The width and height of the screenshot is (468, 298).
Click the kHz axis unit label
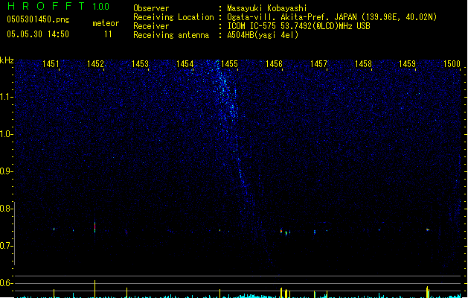click(x=7, y=60)
